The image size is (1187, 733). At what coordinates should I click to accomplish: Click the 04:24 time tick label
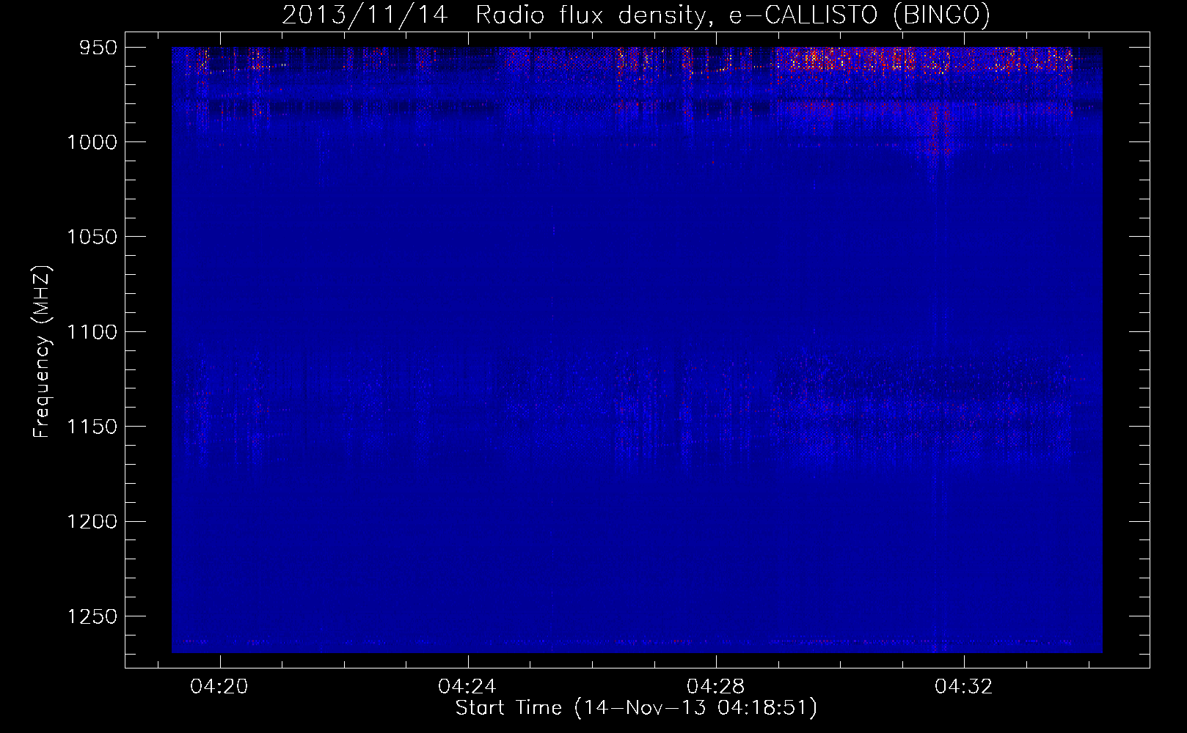point(467,686)
